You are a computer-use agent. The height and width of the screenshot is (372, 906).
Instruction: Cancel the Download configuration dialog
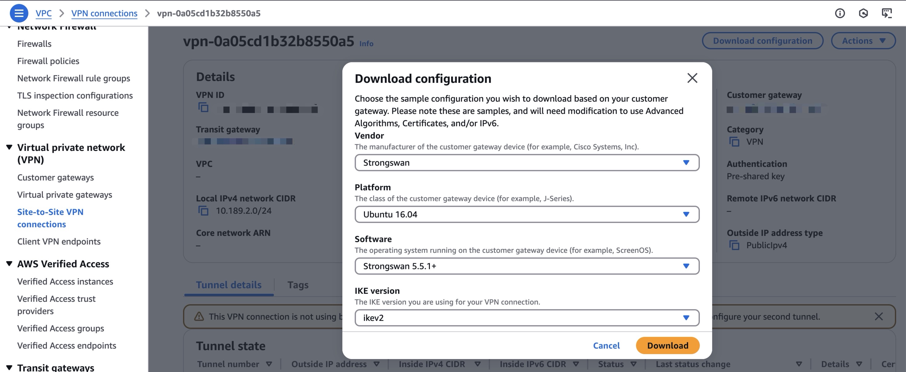606,345
